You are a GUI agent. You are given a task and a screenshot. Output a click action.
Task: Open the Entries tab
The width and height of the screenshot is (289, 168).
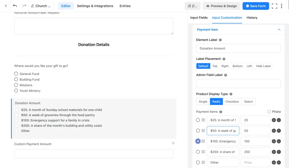[x=125, y=6]
